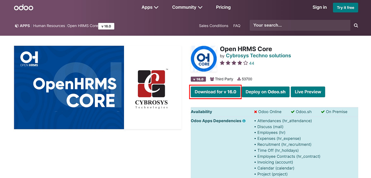The height and width of the screenshot is (178, 371).
Task: Toggle the v 16.0 version badge
Action: (198, 79)
